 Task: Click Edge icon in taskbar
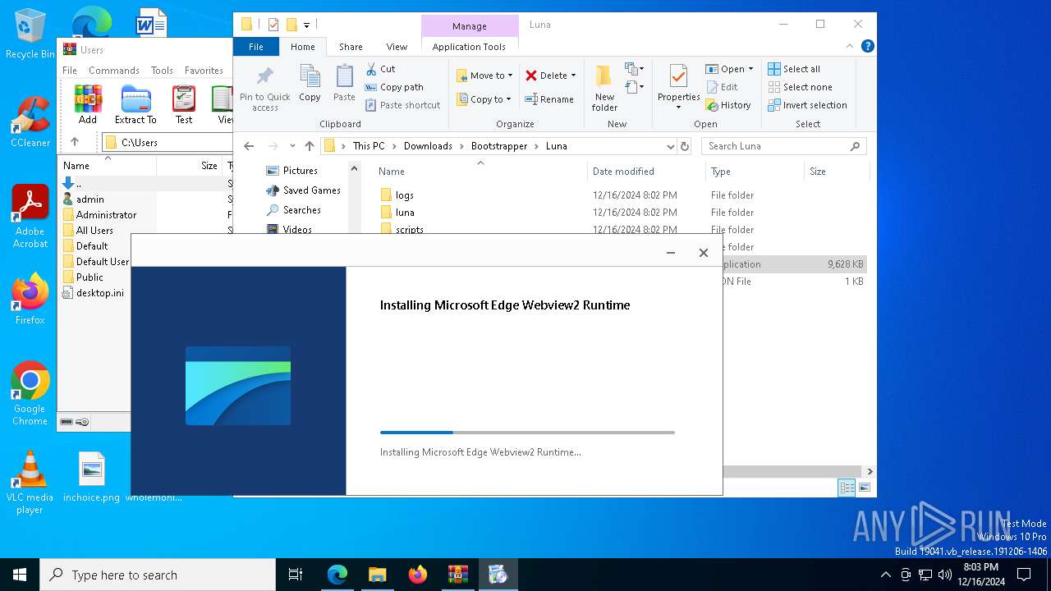pos(337,575)
